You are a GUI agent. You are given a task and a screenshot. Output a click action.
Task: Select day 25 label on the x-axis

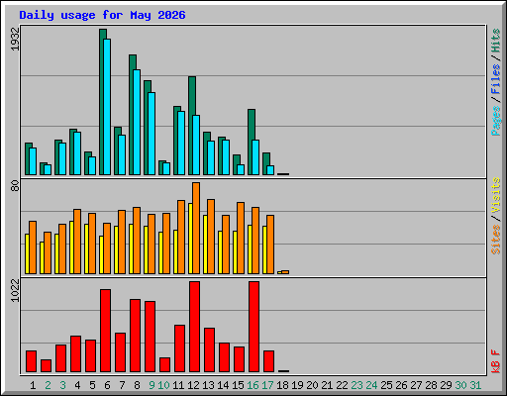pyautogui.click(x=386, y=385)
